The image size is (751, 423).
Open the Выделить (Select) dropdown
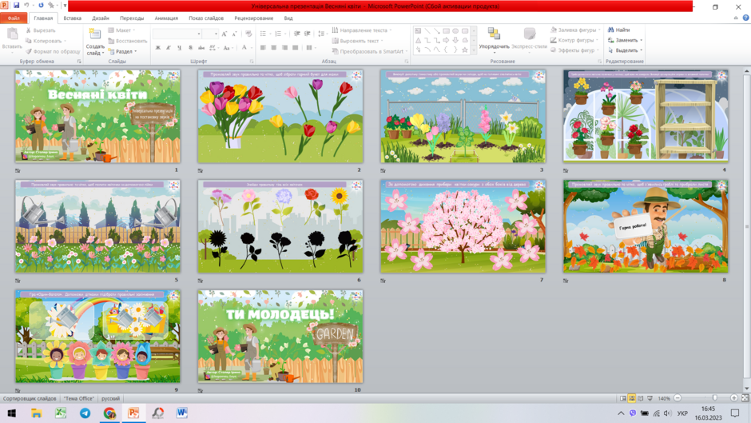pyautogui.click(x=625, y=50)
